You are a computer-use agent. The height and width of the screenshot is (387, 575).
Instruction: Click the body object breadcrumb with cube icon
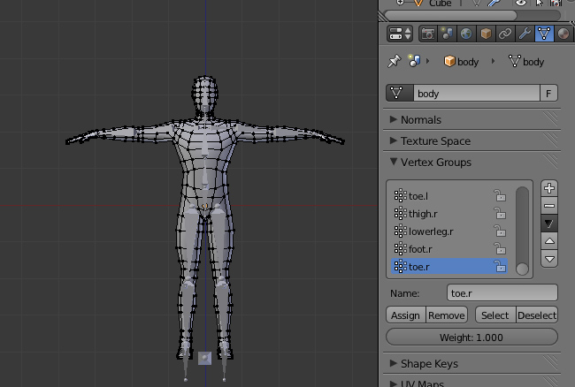(x=461, y=62)
